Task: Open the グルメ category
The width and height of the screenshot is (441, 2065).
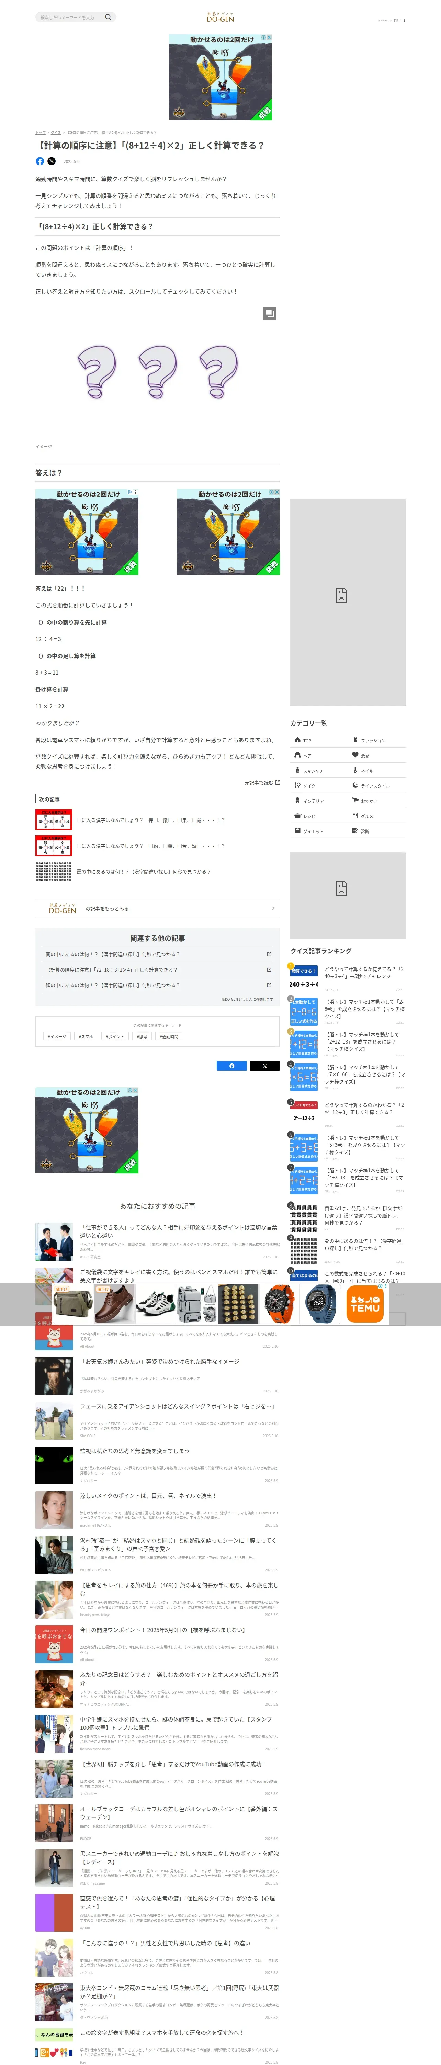Action: pyautogui.click(x=377, y=816)
